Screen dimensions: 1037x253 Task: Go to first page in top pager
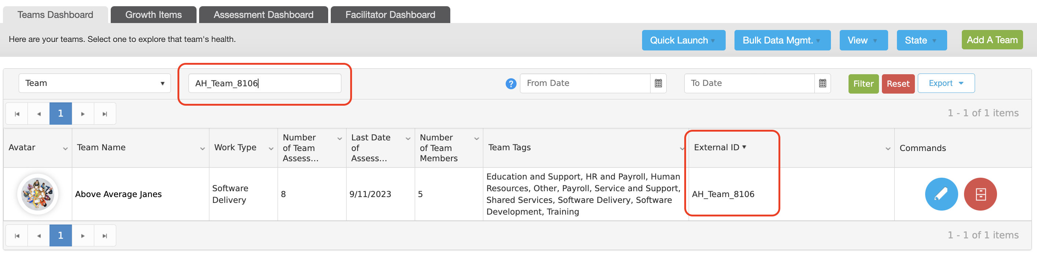[17, 114]
